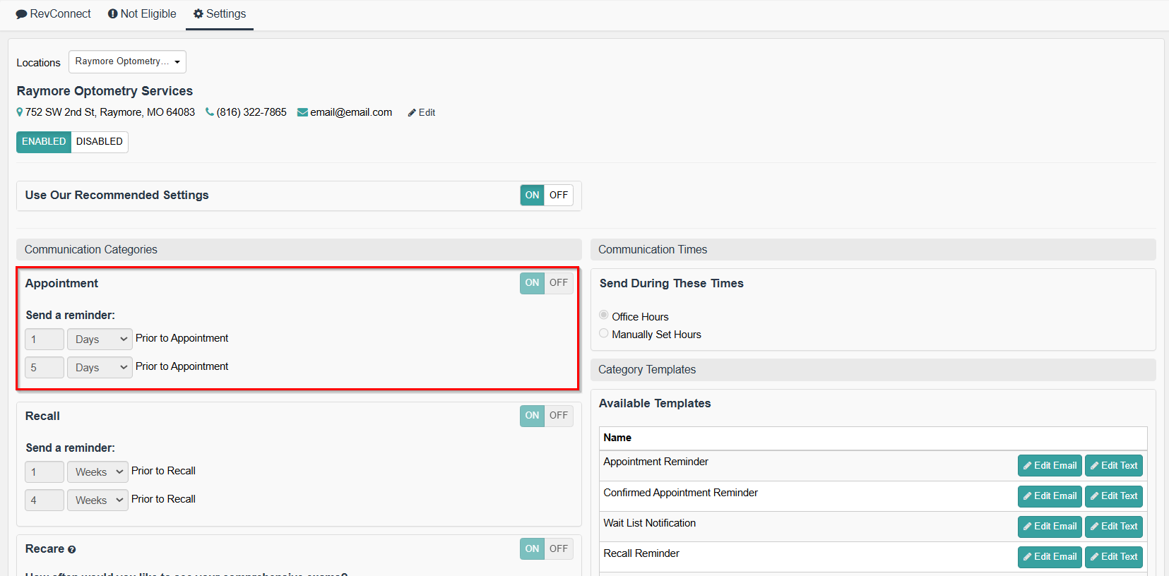Click the Raymore Optometry Services heading
This screenshot has height=576, width=1169.
[105, 91]
